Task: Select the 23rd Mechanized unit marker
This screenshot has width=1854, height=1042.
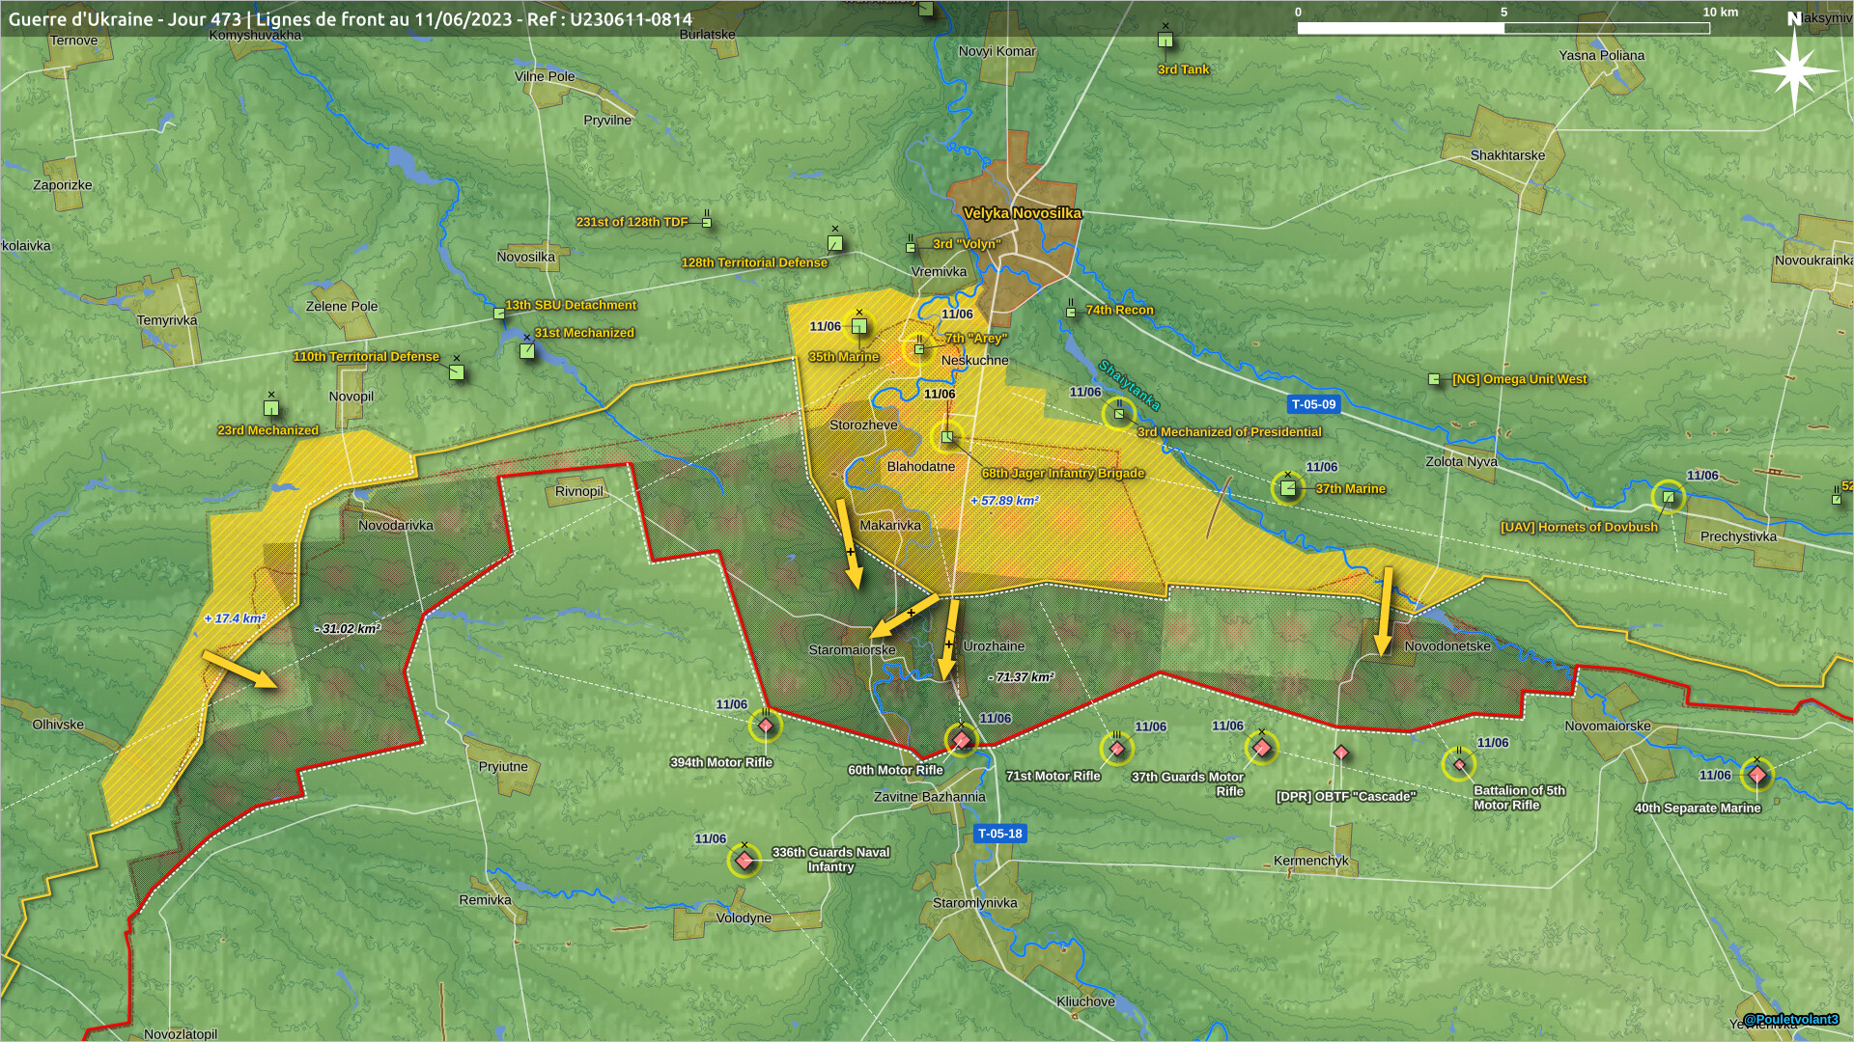Action: tap(271, 408)
